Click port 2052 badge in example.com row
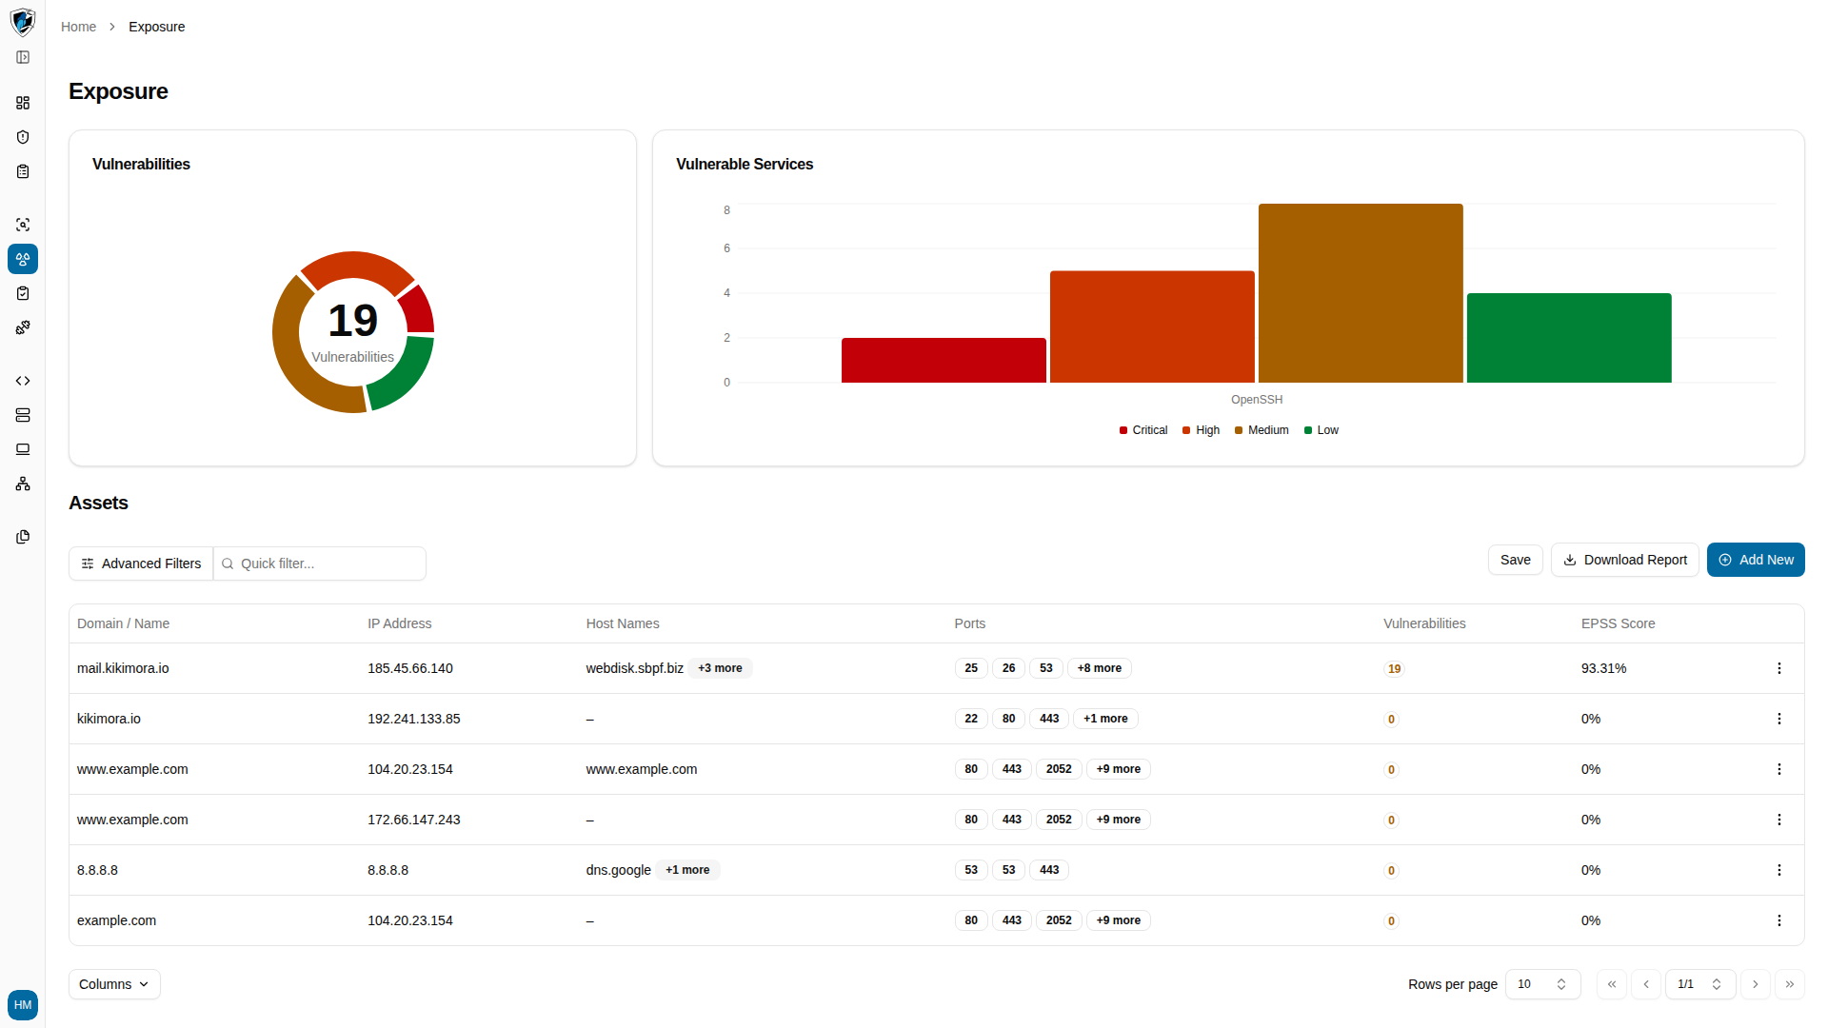The image size is (1828, 1028). [1059, 920]
